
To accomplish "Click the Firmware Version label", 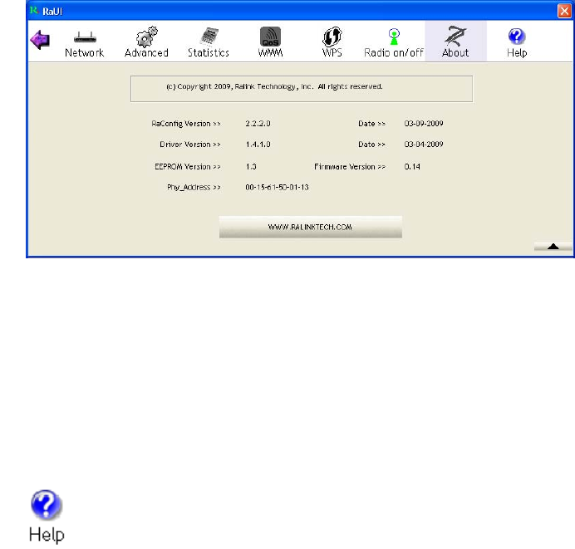I will [x=350, y=167].
